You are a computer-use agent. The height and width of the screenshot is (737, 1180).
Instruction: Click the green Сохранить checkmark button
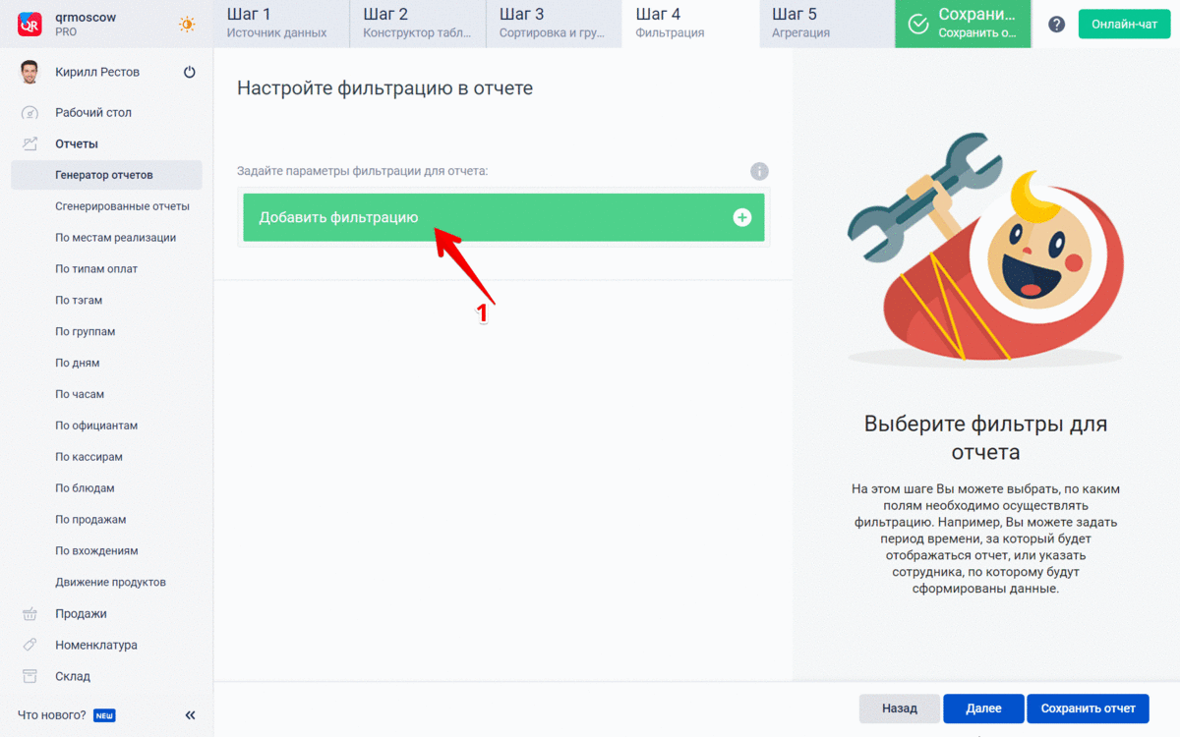(963, 24)
